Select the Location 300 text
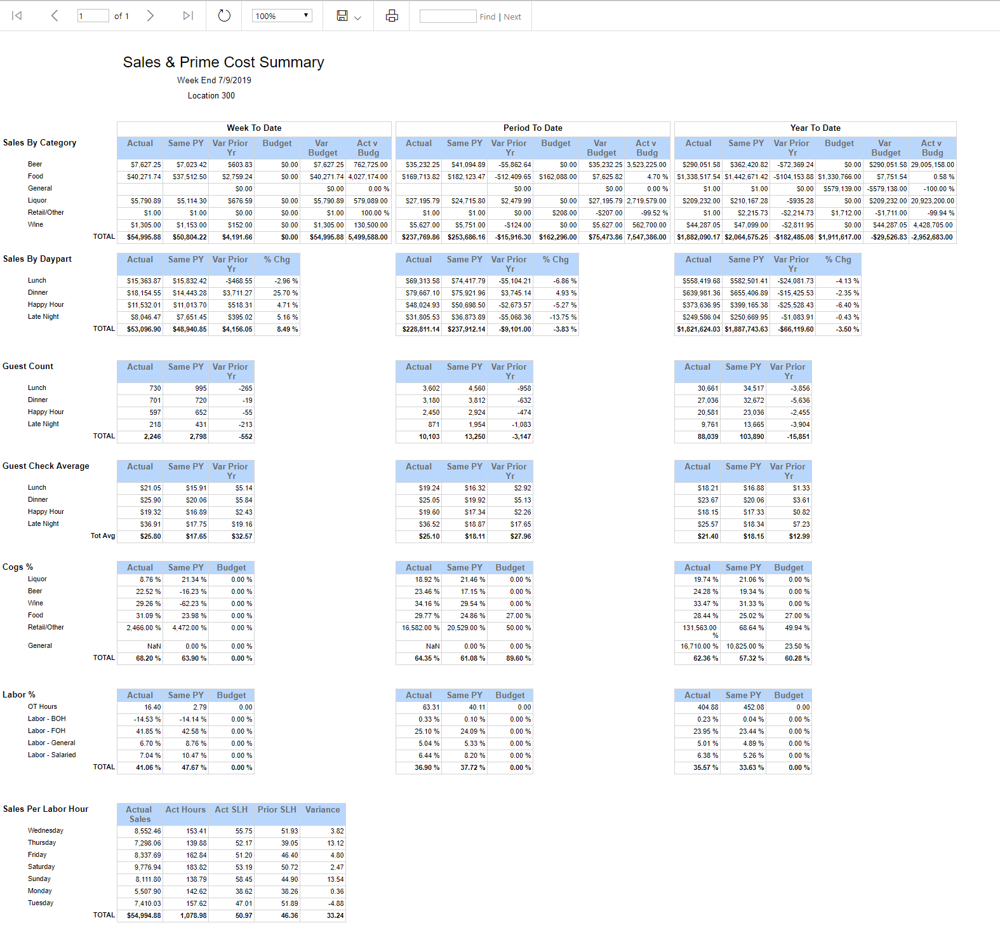This screenshot has width=1000, height=937. pos(211,95)
